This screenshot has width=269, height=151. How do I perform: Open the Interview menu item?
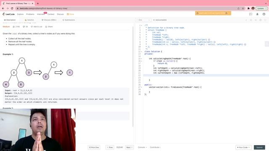(x=41, y=14)
